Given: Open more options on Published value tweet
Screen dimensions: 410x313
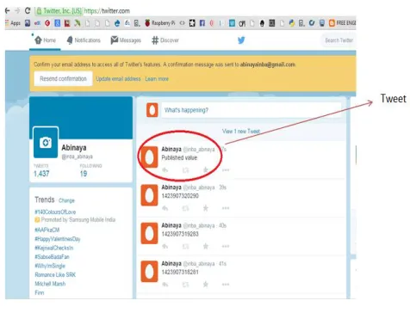Looking at the screenshot, I should [226, 170].
